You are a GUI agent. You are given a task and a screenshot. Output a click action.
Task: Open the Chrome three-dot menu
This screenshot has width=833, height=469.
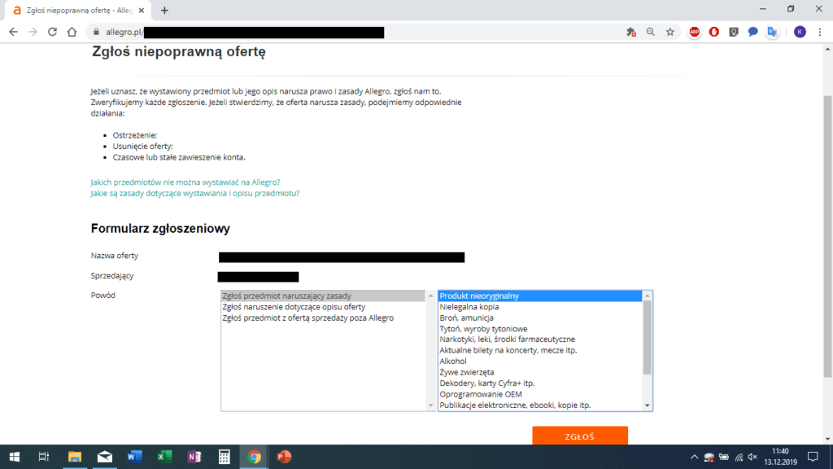click(x=819, y=32)
